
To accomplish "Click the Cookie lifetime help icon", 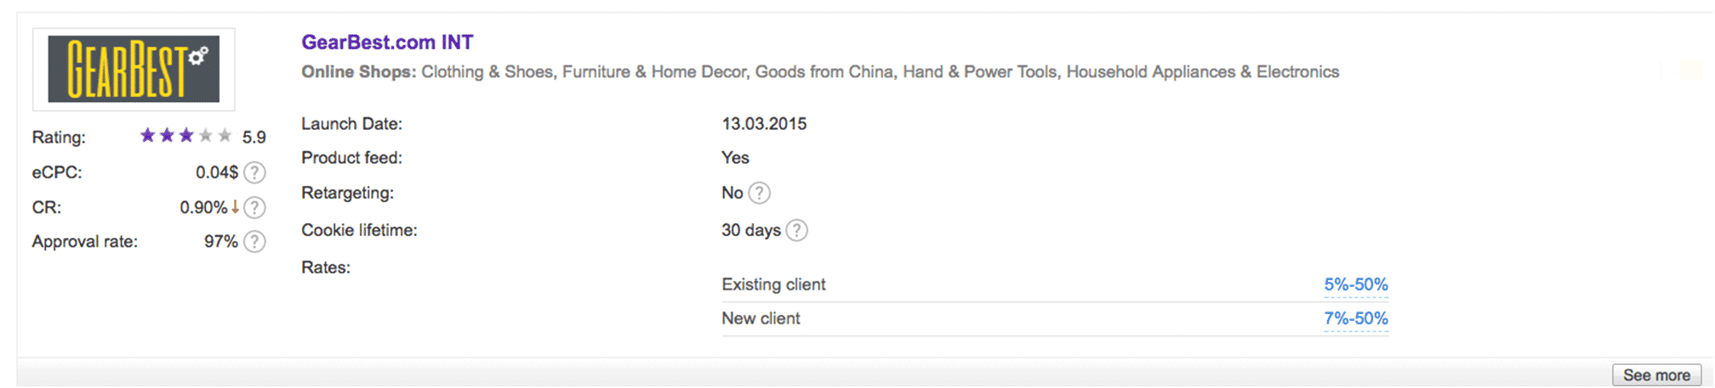I will (x=796, y=230).
